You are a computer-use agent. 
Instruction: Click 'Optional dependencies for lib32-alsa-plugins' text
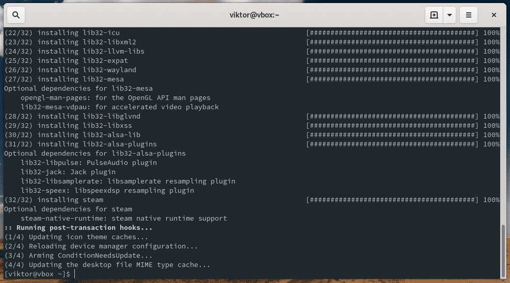point(94,154)
